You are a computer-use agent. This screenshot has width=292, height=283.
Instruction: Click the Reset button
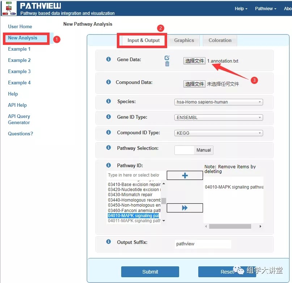[x=227, y=272]
